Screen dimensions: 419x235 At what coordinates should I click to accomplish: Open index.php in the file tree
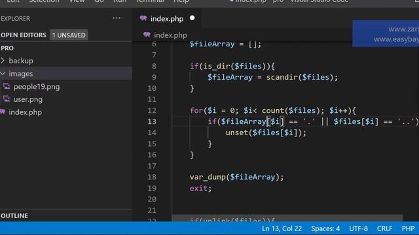pyautogui.click(x=25, y=112)
